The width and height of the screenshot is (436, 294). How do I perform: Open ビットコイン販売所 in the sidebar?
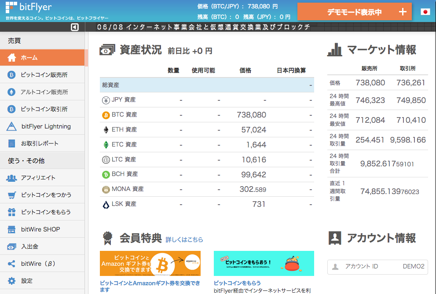pyautogui.click(x=42, y=75)
